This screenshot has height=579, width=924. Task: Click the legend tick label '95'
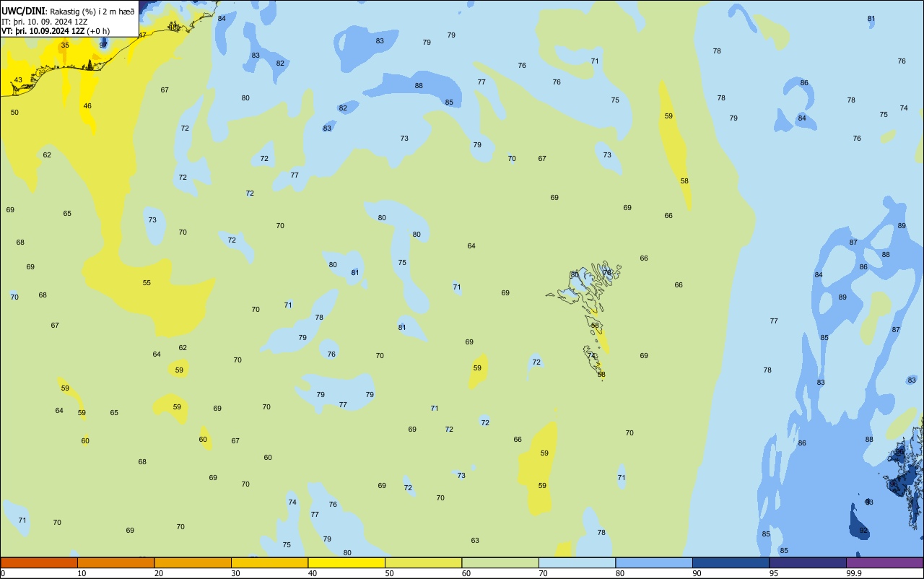tap(774, 573)
